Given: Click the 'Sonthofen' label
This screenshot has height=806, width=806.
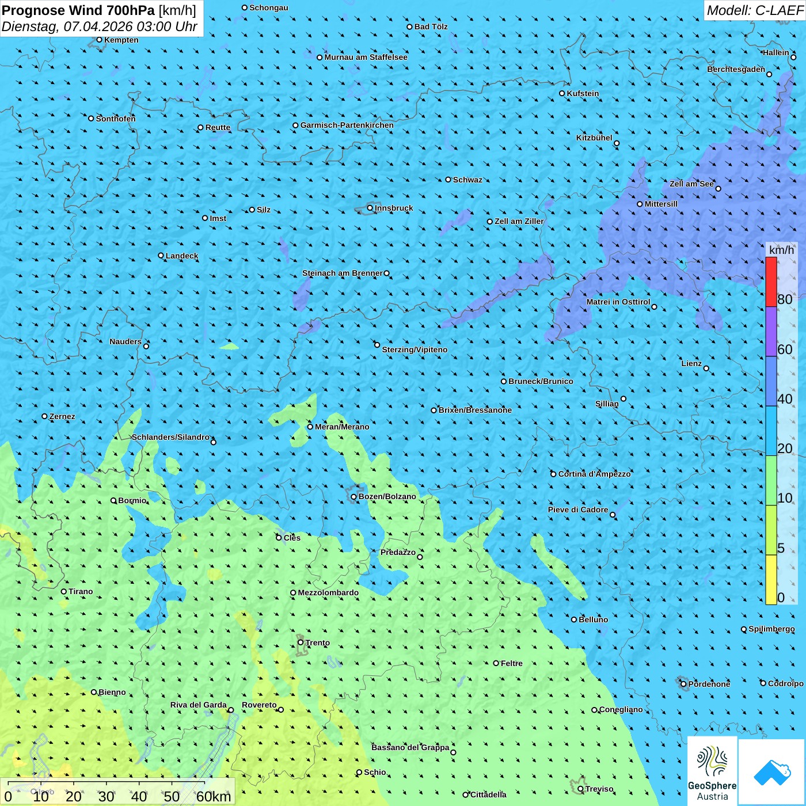Looking at the screenshot, I should (116, 119).
